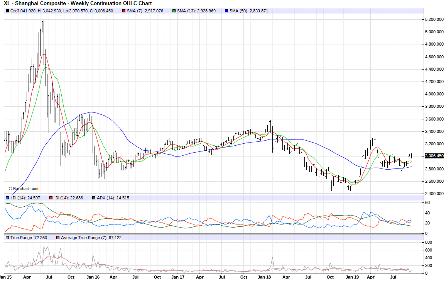Click the green SMA (13) legend swatch
The width and height of the screenshot is (446, 289).
pyautogui.click(x=174, y=11)
